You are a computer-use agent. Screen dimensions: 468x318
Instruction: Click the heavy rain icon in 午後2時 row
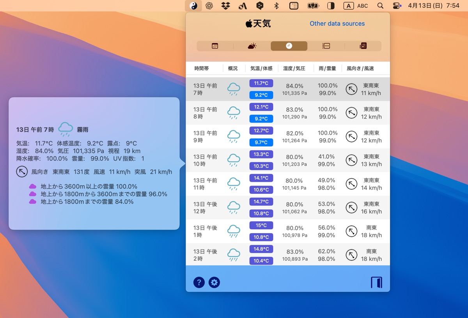click(234, 255)
